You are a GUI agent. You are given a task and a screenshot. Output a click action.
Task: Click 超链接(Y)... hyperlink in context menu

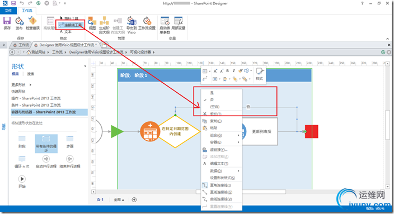(222, 150)
